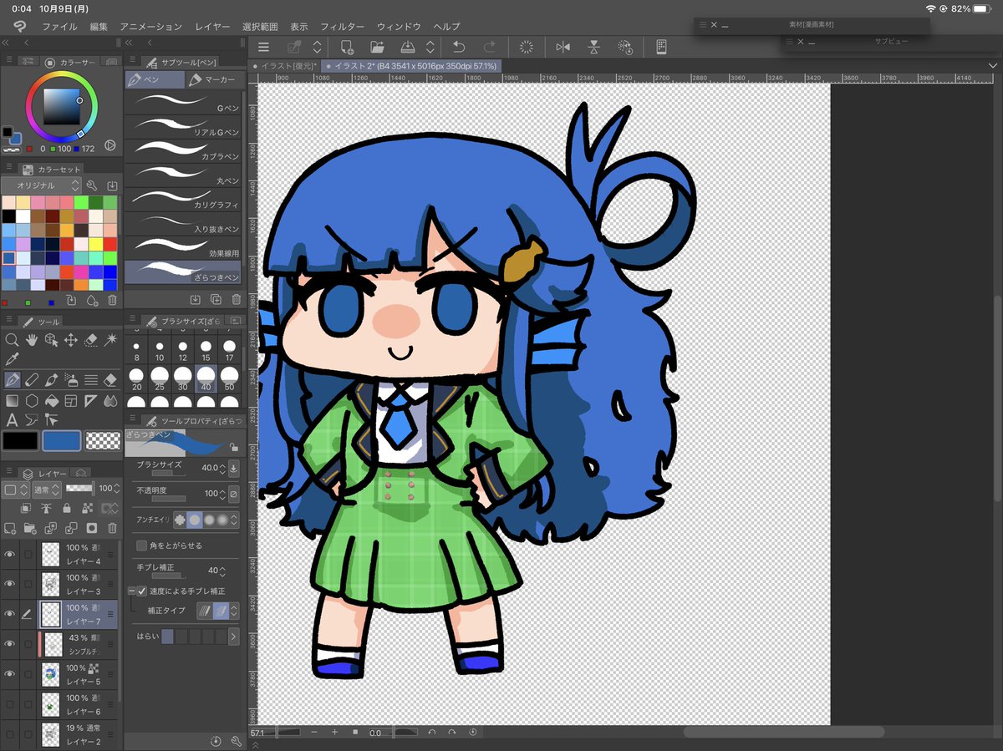Switch to the マーカー sub tool tab
Viewport: 1003px width, 751px height.
tap(214, 80)
